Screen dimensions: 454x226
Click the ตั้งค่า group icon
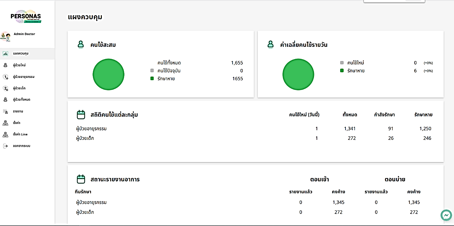pyautogui.click(x=5, y=123)
